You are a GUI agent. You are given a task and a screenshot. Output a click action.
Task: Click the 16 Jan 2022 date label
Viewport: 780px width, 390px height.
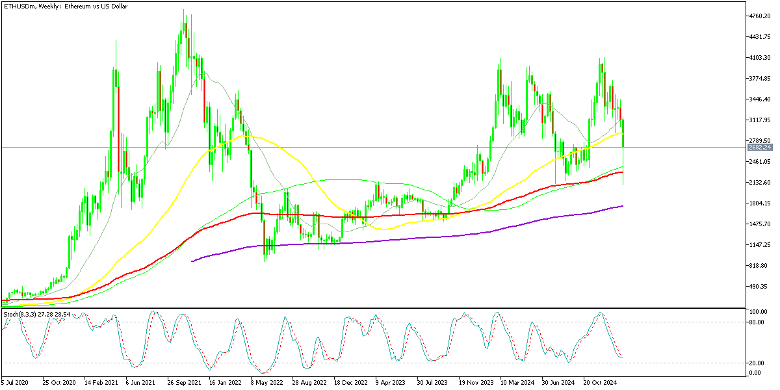point(226,383)
